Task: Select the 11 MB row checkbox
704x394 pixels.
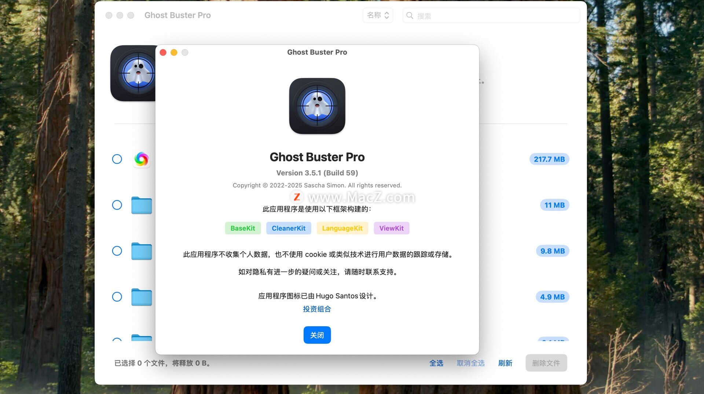Action: click(x=117, y=205)
